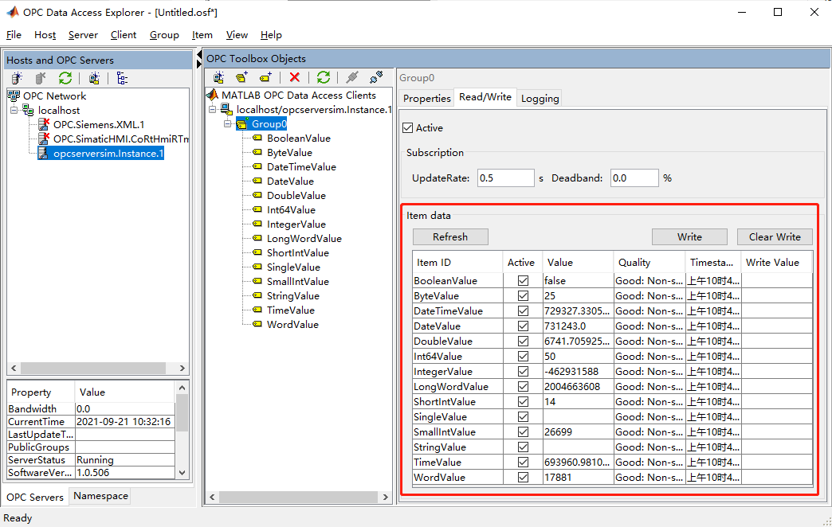The image size is (832, 527).
Task: Select the Add Item toolbar icon
Action: (265, 77)
